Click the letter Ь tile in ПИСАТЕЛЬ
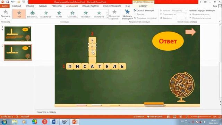The width and height of the screenshot is (222, 125). (x=122, y=66)
